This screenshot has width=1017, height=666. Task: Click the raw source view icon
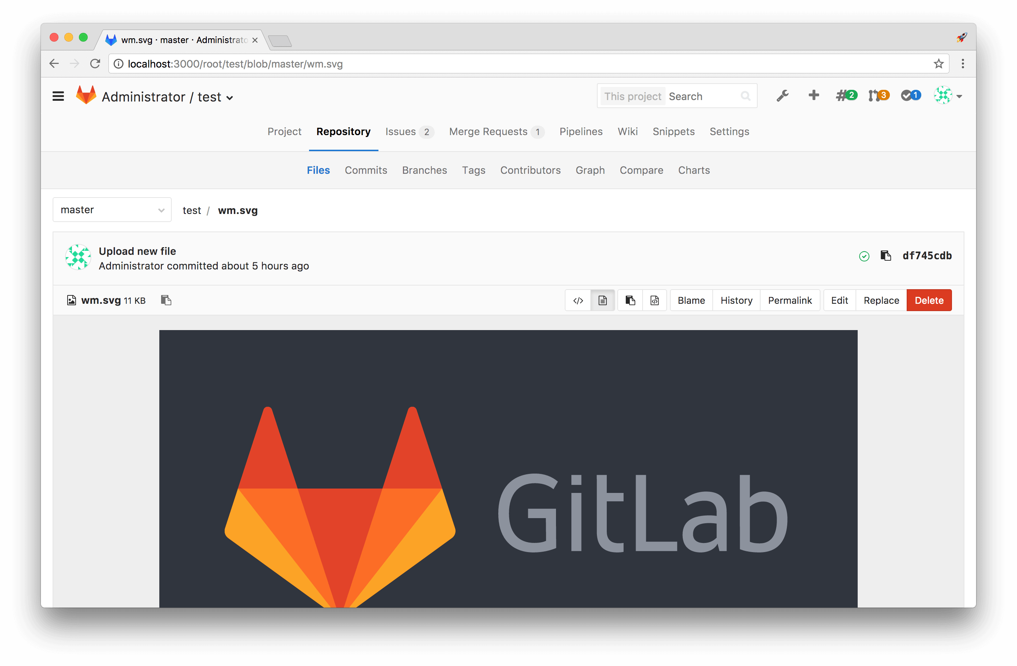tap(578, 300)
